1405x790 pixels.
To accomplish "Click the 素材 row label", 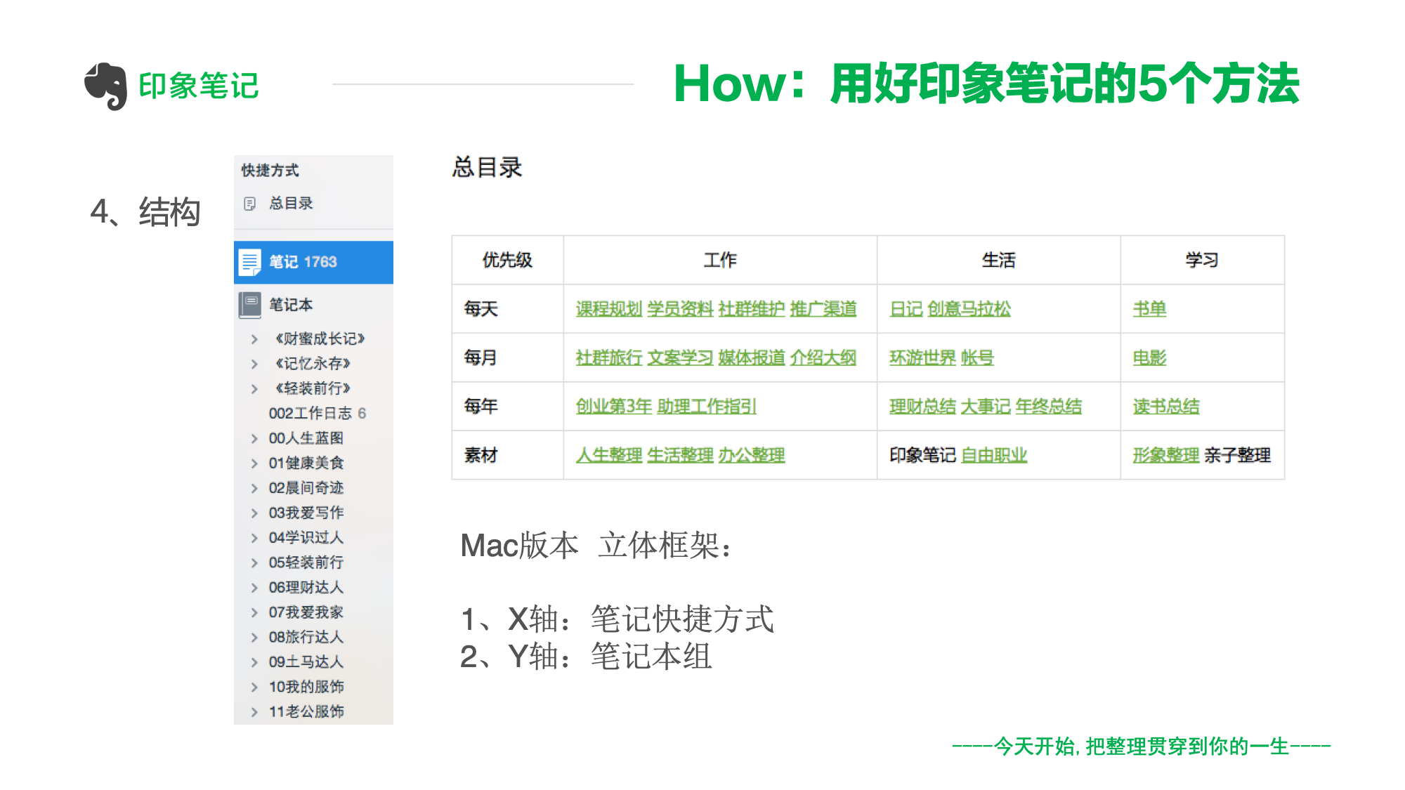I will click(481, 455).
